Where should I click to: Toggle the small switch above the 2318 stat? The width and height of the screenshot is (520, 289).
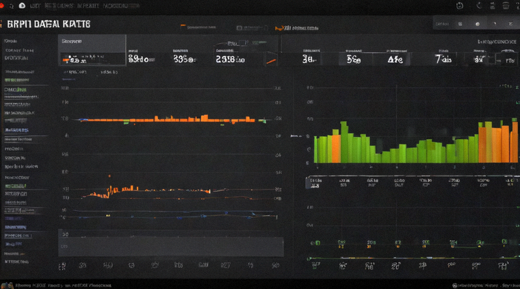[243, 43]
